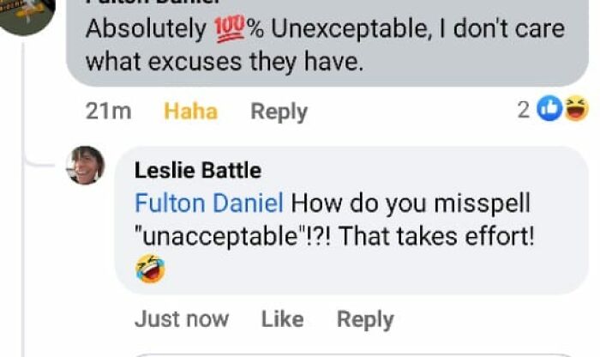Image resolution: width=600 pixels, height=357 pixels.
Task: Open Leslie Battle's profile picture
Action: point(85,165)
